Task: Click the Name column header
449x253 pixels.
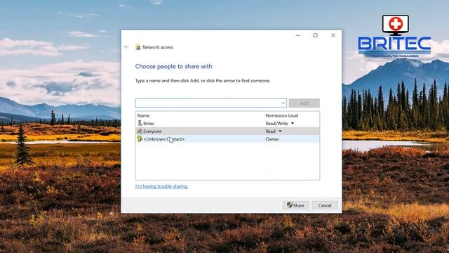Action: pyautogui.click(x=143, y=115)
